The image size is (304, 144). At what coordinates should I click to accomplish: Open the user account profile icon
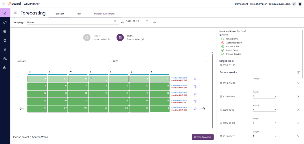(x=300, y=4)
